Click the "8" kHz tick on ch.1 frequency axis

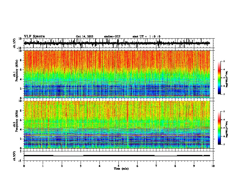coord(21,60)
